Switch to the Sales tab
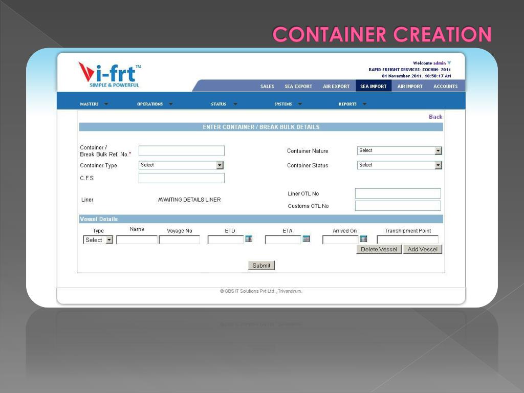Image resolution: width=524 pixels, height=393 pixels. point(267,86)
